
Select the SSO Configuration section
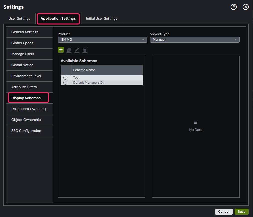pyautogui.click(x=26, y=131)
